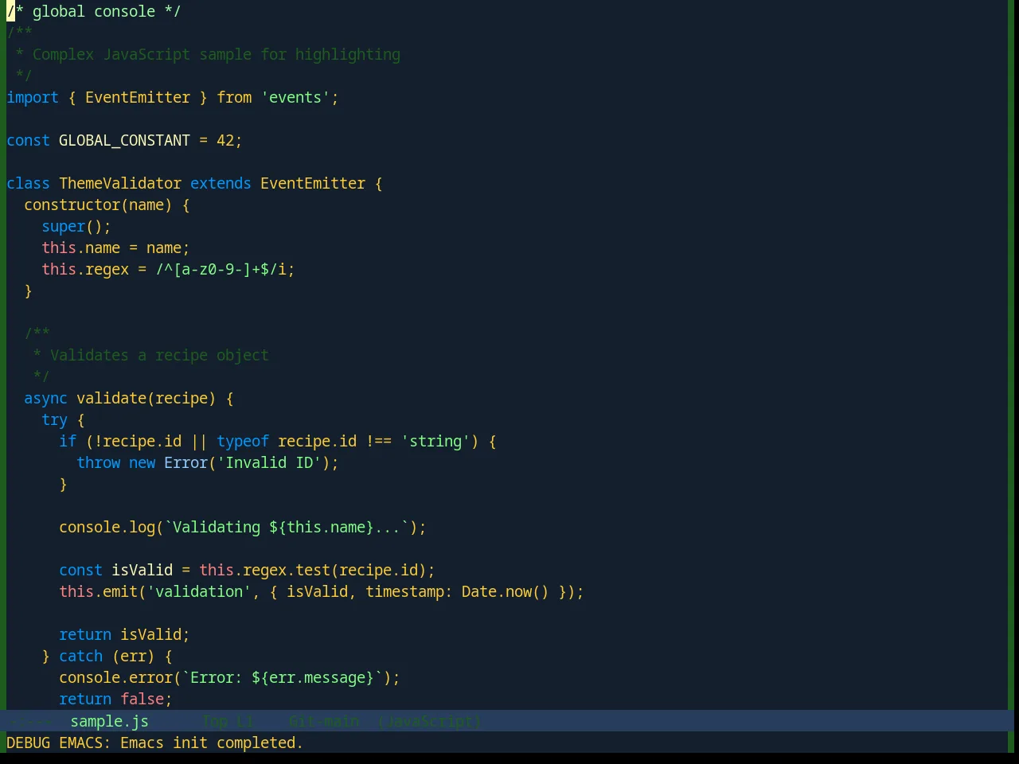1019x764 pixels.
Task: Click the (JavaScript) major mode indicator
Action: (429, 721)
